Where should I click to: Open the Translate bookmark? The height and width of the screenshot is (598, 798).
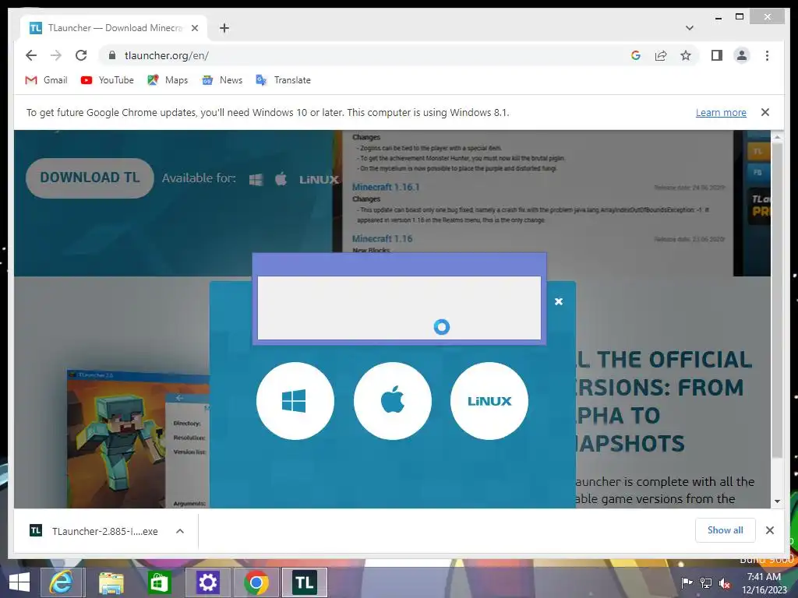284,80
